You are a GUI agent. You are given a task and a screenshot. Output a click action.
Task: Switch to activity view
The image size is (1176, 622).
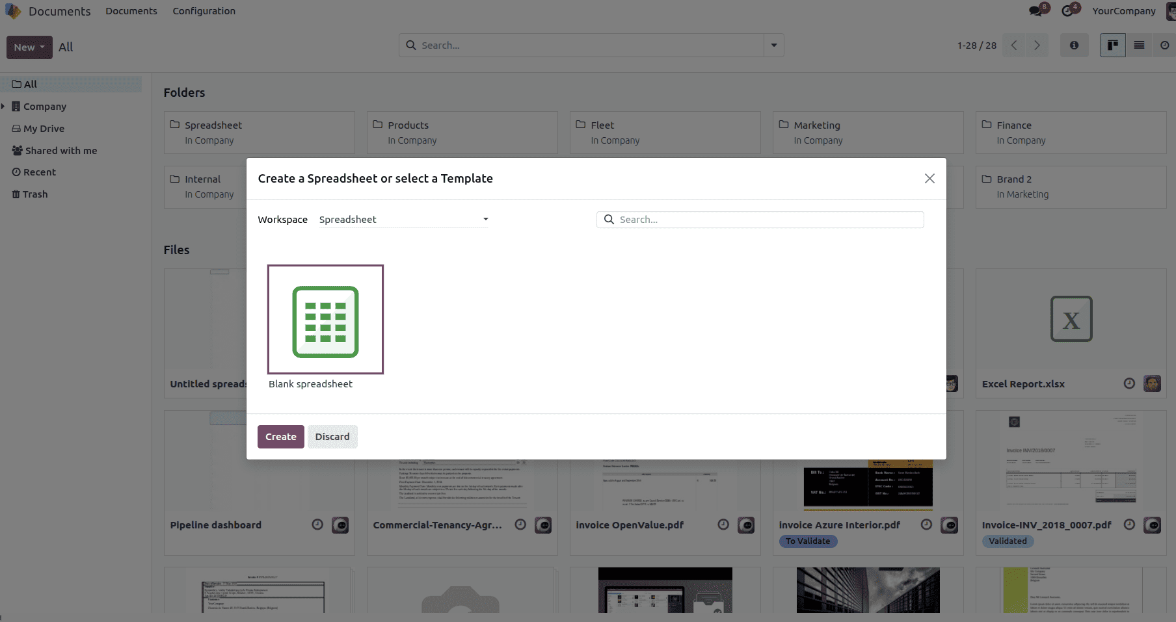pyautogui.click(x=1164, y=45)
